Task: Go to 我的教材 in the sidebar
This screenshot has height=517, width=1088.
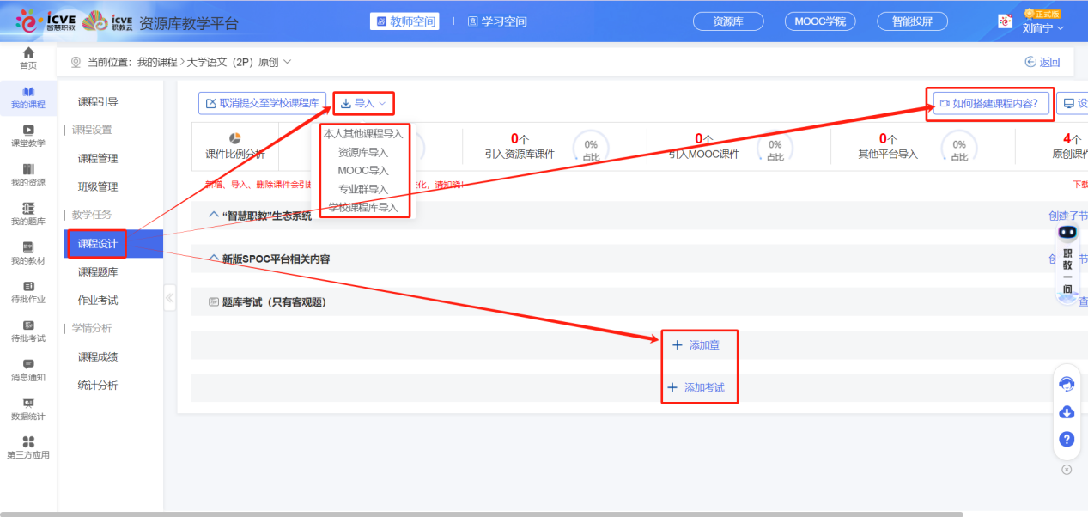Action: 28,252
